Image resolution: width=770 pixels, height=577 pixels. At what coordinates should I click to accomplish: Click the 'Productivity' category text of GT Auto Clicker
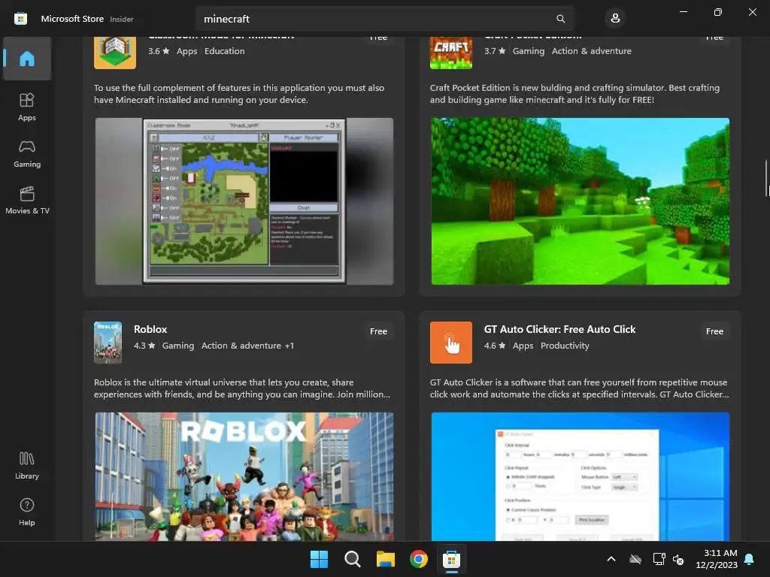565,346
